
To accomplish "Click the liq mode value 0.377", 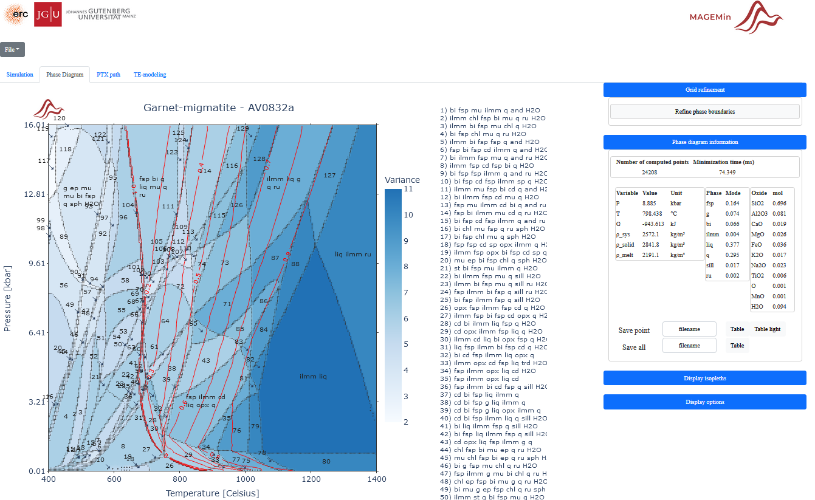I will 732,245.
